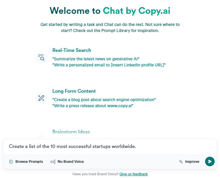Viewport: 220px width, 178px height.
Task: Select "Summarize the latest news on generative AI" prompt
Action: pyautogui.click(x=96, y=59)
